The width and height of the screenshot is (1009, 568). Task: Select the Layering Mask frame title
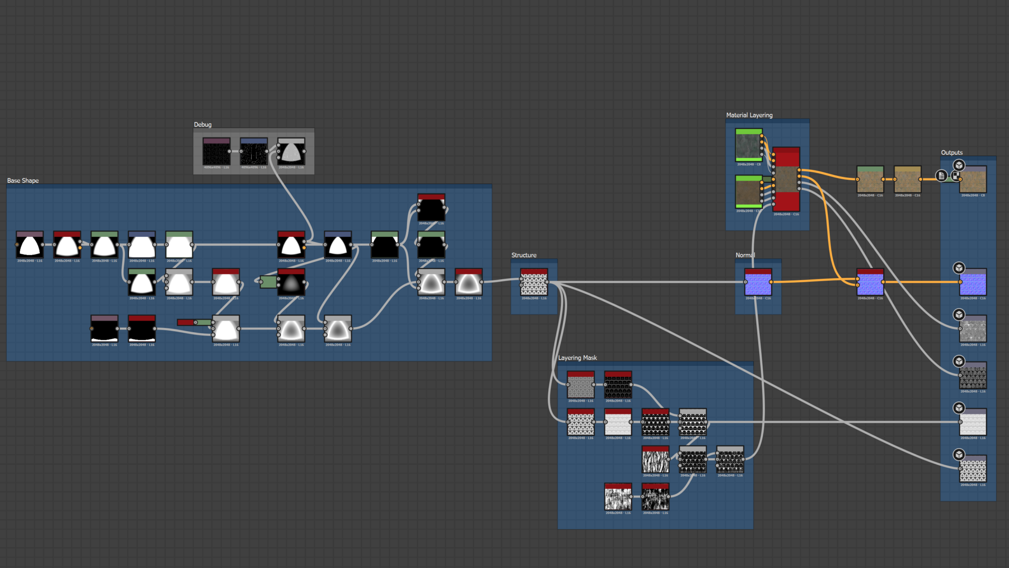point(577,358)
